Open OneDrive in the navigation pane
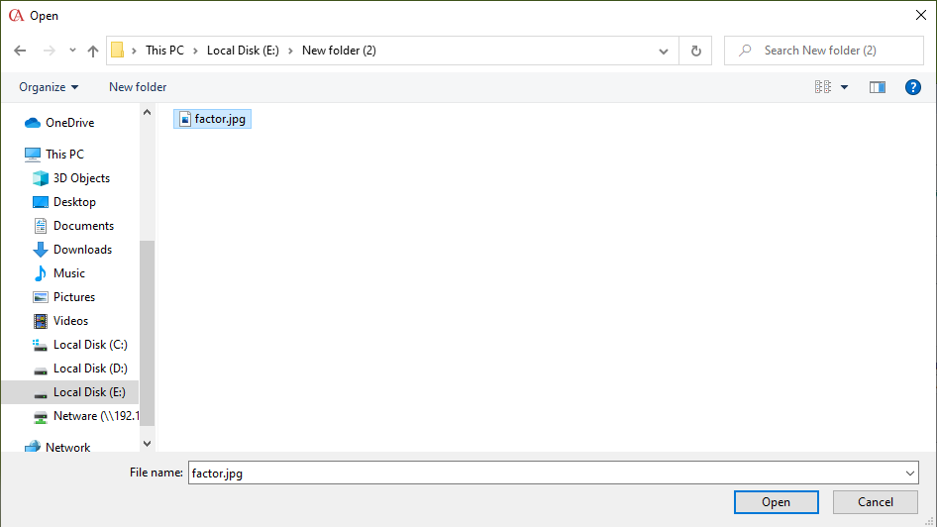Viewport: 937px width, 527px height. (69, 123)
